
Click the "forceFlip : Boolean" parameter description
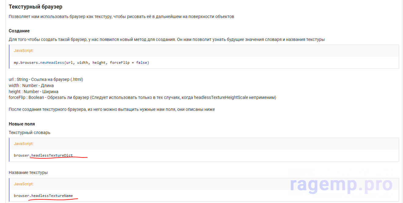click(x=142, y=97)
